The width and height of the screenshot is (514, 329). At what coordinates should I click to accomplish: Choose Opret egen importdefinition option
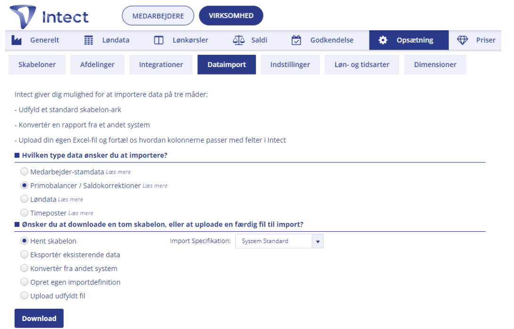click(24, 282)
